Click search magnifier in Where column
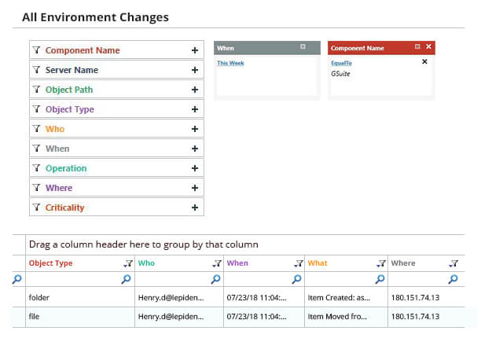481x338 pixels. pyautogui.click(x=453, y=279)
